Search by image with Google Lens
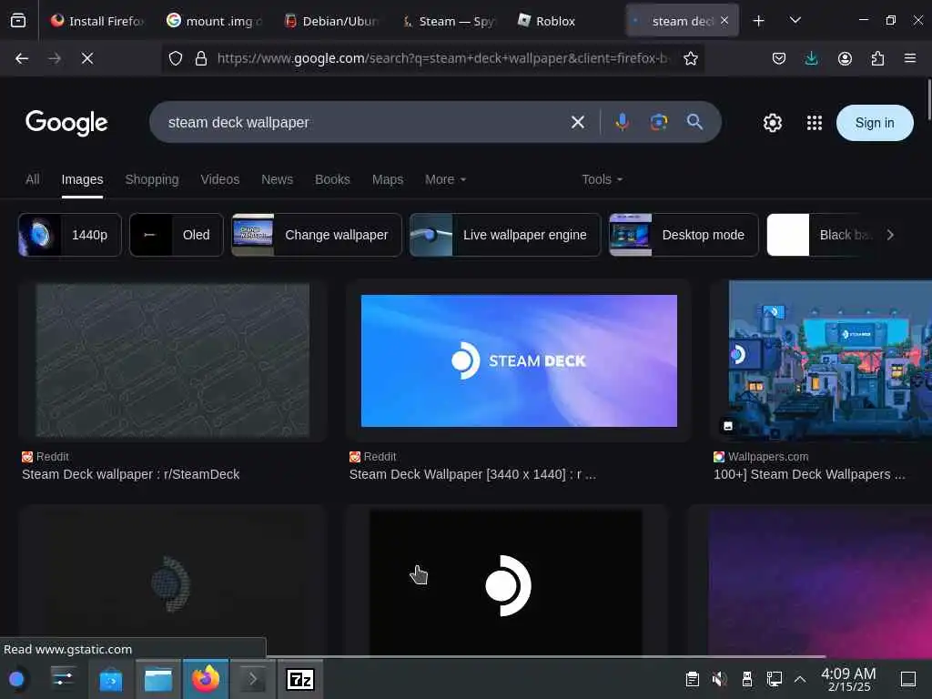This screenshot has width=932, height=699. [659, 123]
